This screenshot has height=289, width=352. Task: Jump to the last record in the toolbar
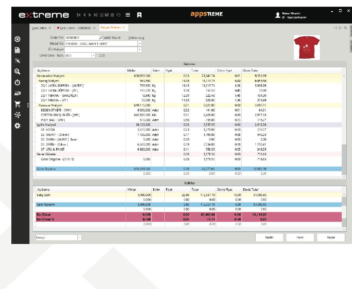tap(96, 15)
